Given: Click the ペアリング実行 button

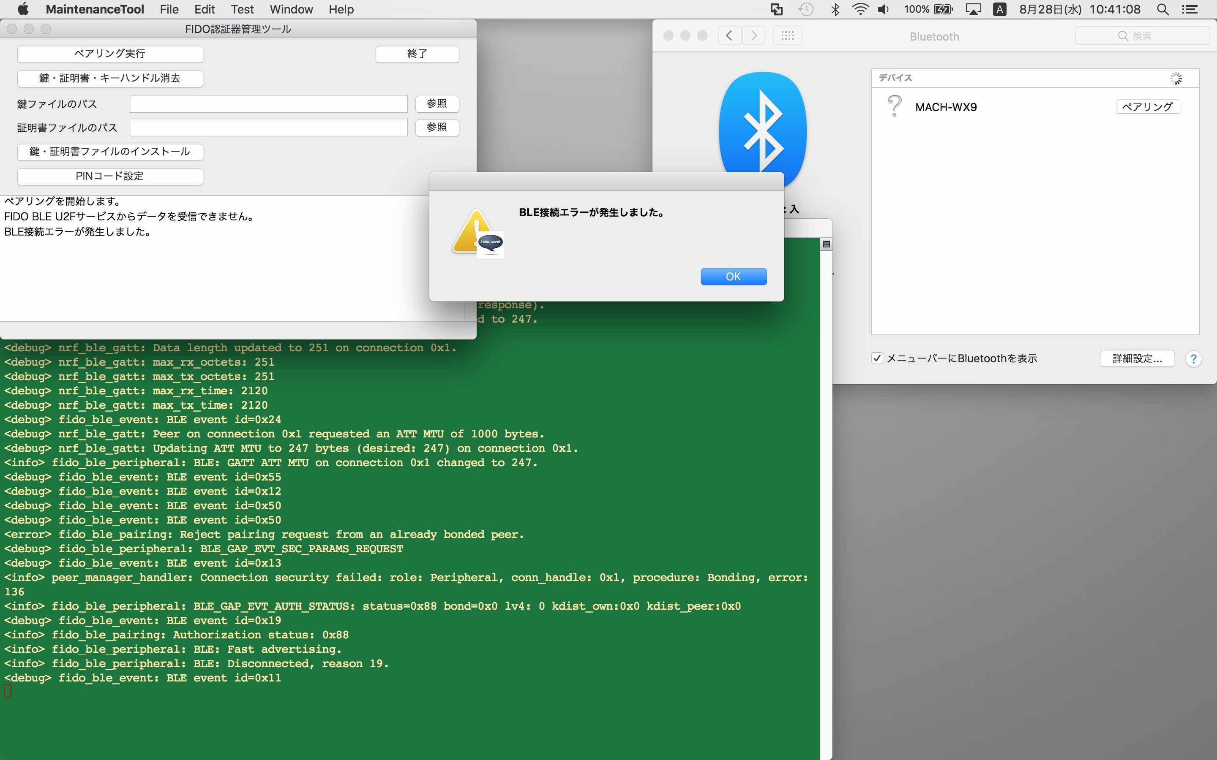Looking at the screenshot, I should tap(109, 54).
